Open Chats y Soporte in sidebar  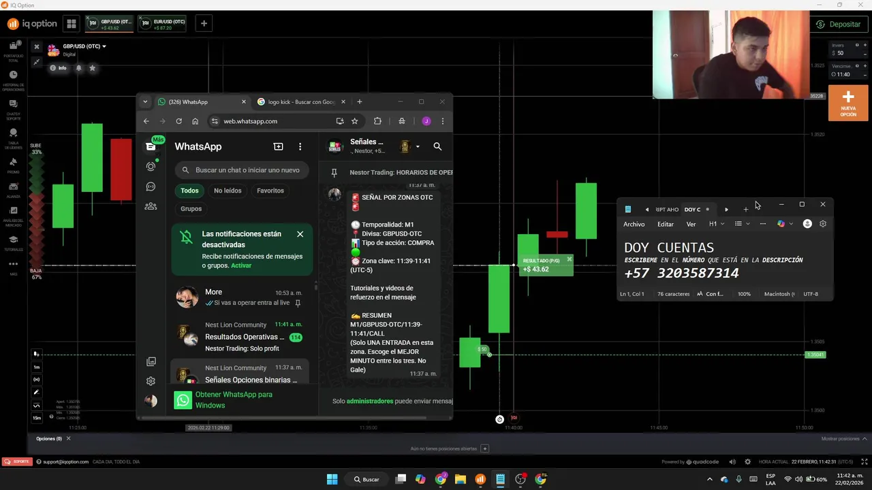14,108
